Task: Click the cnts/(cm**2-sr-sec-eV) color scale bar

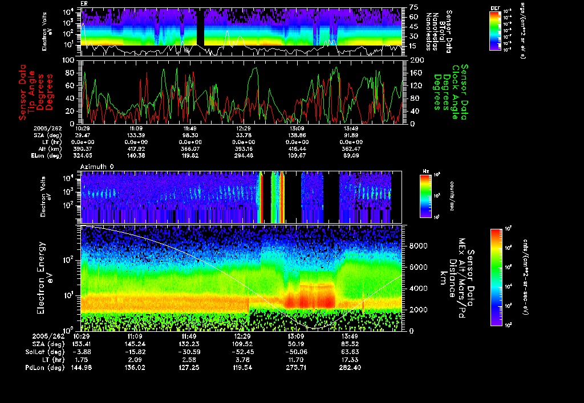Action: coord(496,277)
